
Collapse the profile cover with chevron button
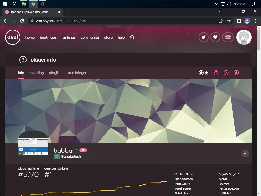[245, 153]
